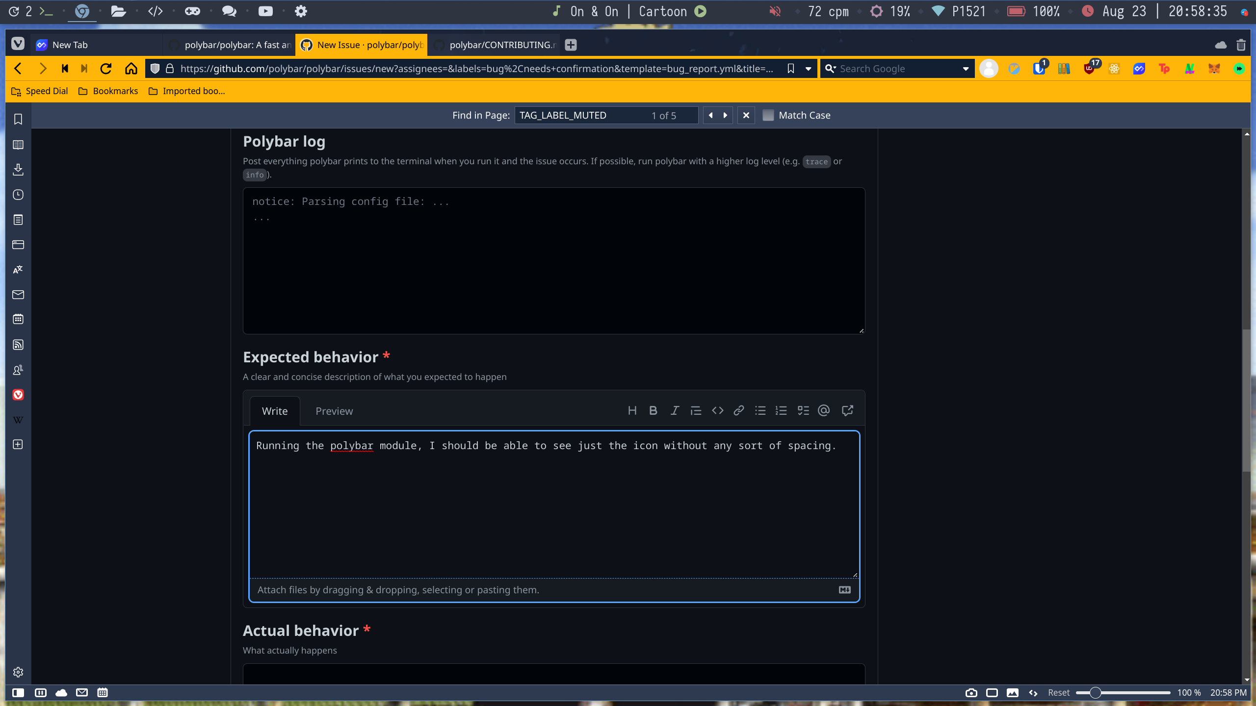The height and width of the screenshot is (706, 1256).
Task: Reset the page zoom level
Action: point(1058,692)
